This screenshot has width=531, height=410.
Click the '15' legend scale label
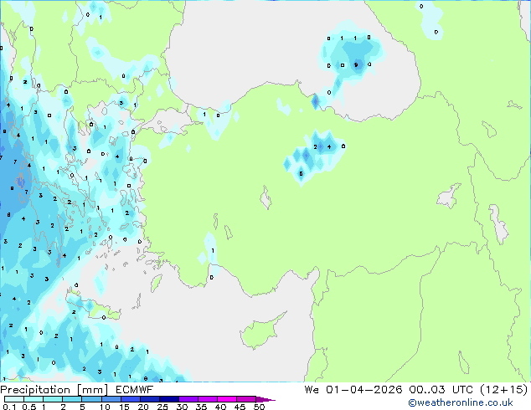pos(124,407)
